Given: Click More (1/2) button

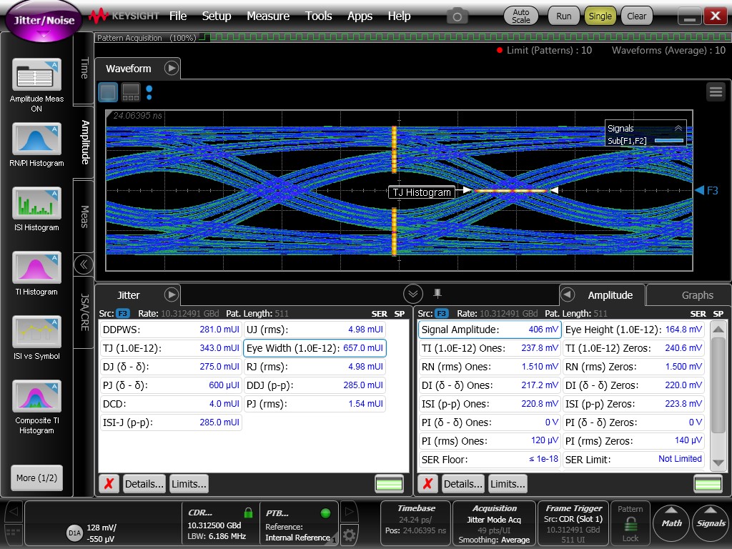Looking at the screenshot, I should (x=36, y=478).
